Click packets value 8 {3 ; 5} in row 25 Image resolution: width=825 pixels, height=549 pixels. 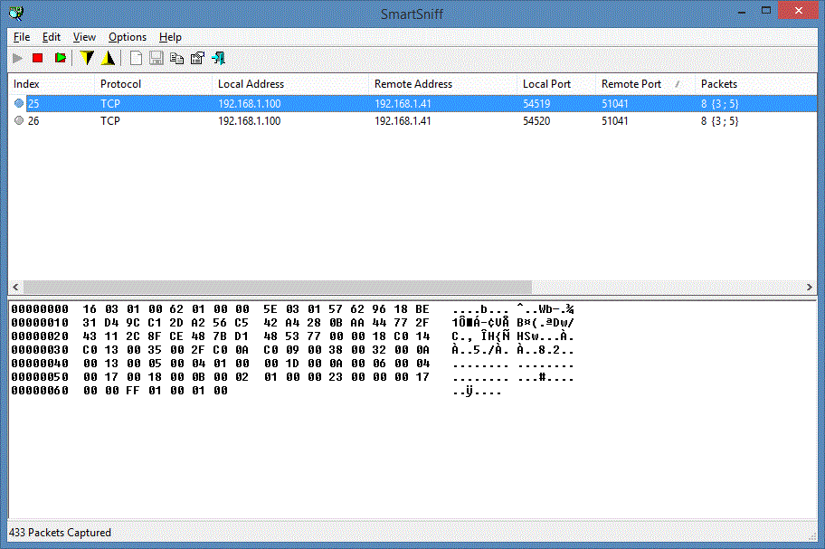click(719, 104)
